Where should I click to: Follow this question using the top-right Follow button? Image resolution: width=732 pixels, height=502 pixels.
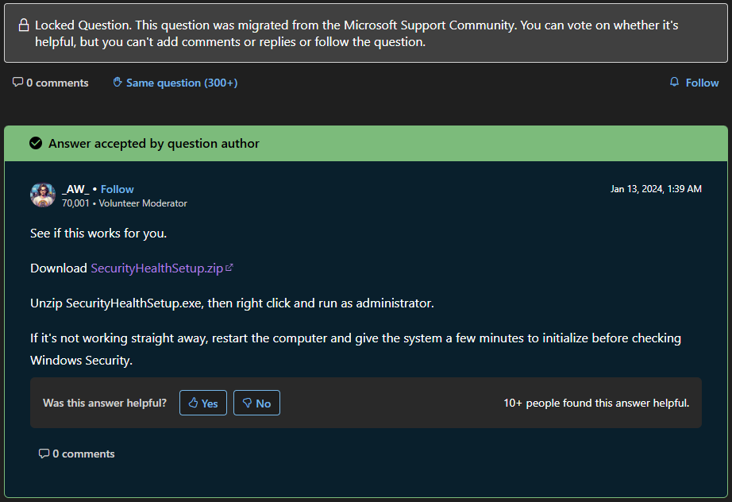(x=694, y=83)
